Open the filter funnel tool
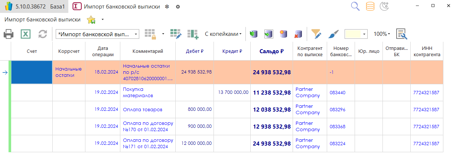This screenshot has width=456, height=167. click(316, 34)
